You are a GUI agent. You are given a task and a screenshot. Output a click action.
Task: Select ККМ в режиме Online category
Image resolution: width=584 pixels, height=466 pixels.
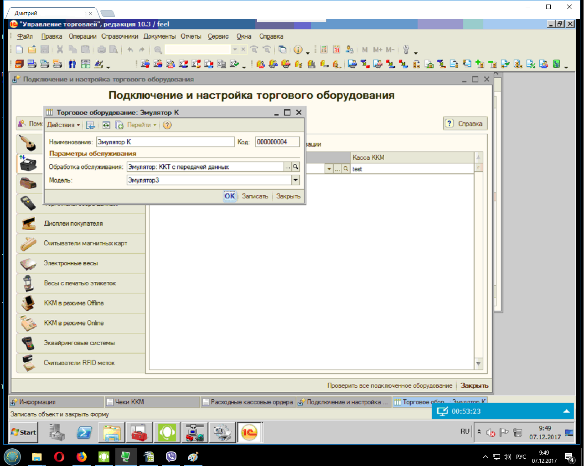81,323
